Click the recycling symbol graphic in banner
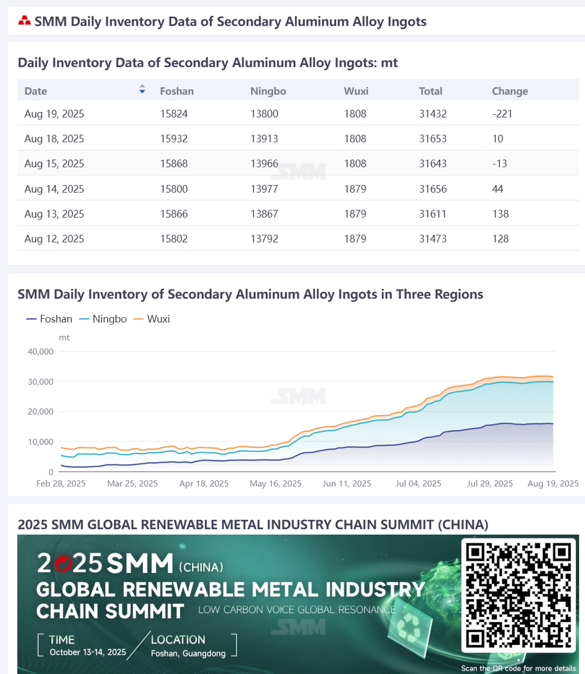Screen dimensions: 585x674 (x=409, y=627)
